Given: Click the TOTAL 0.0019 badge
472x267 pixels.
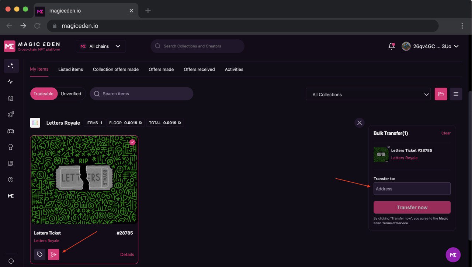Looking at the screenshot, I should 165,123.
